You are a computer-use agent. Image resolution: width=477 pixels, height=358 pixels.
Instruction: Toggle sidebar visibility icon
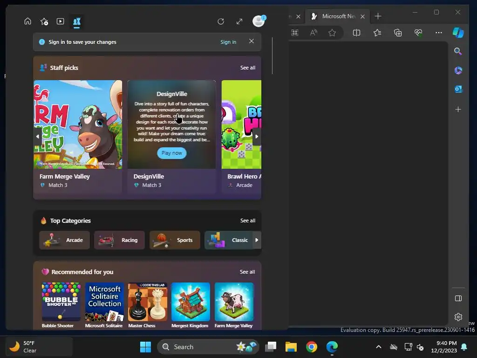(458, 298)
